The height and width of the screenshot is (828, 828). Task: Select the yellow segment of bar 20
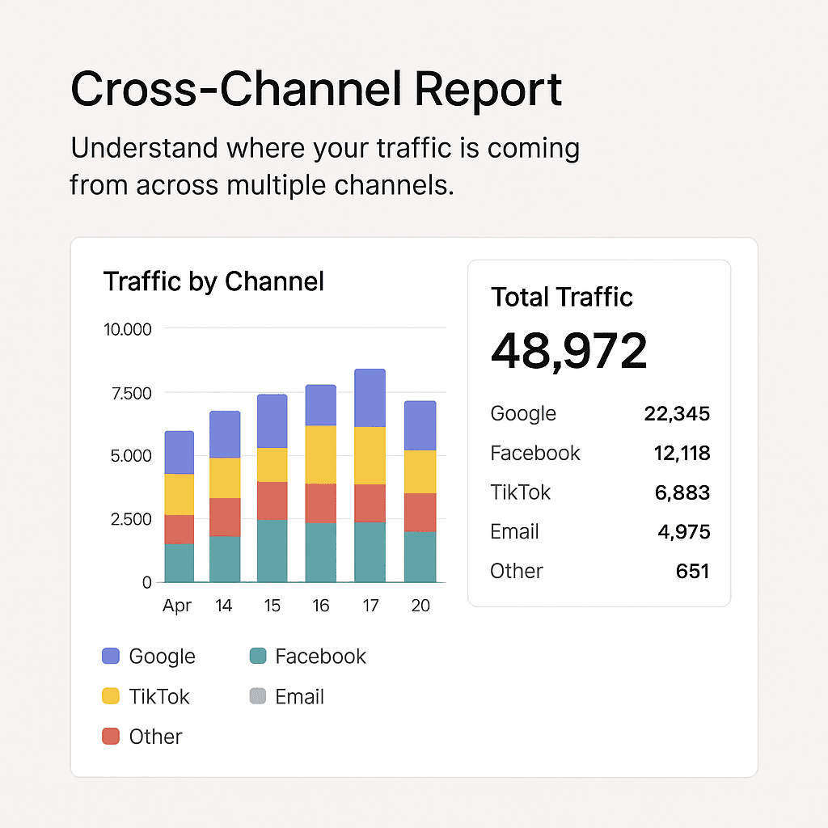(420, 471)
